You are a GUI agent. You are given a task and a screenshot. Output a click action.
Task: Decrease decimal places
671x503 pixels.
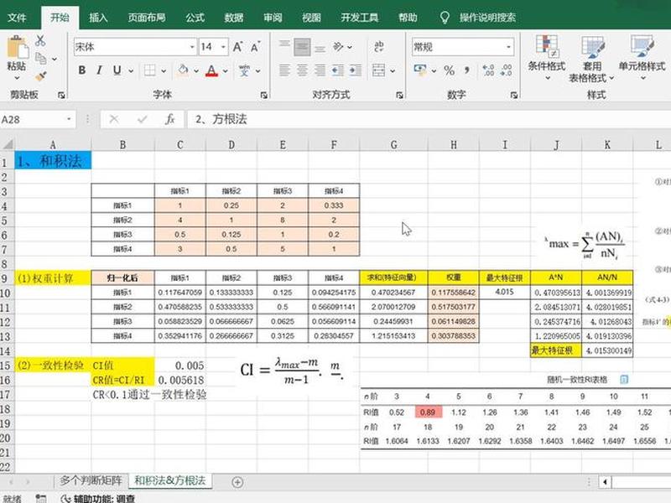point(507,70)
